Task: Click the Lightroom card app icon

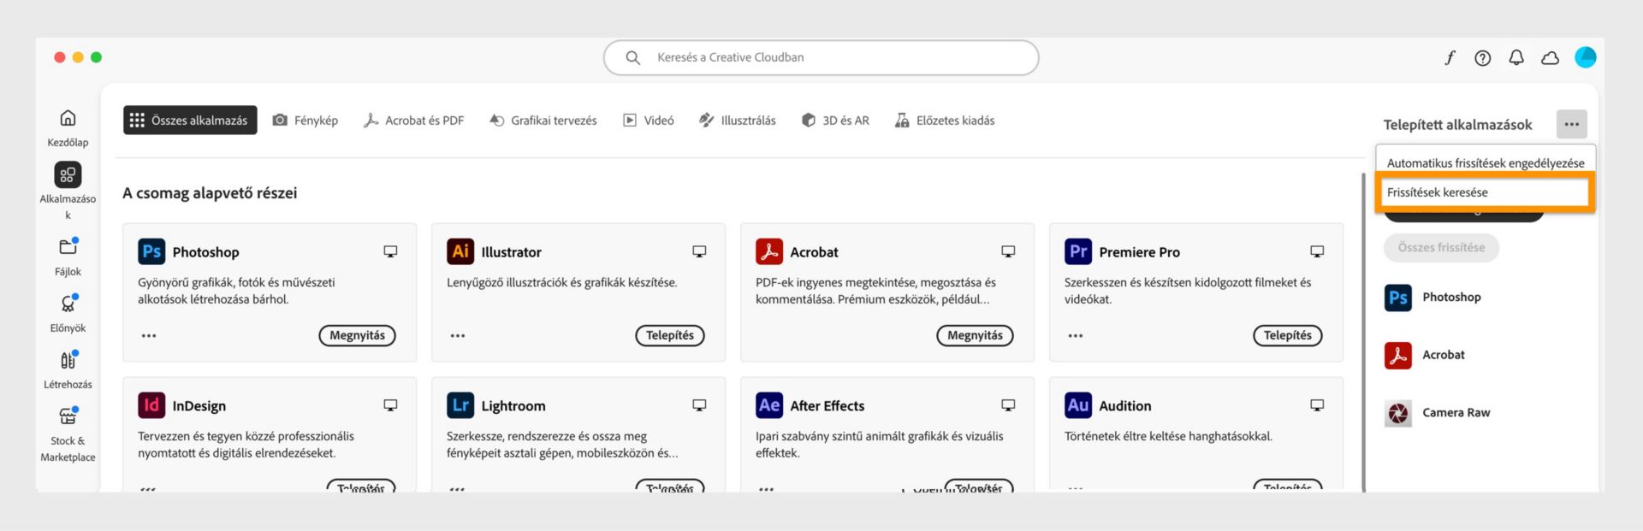Action: click(x=460, y=405)
